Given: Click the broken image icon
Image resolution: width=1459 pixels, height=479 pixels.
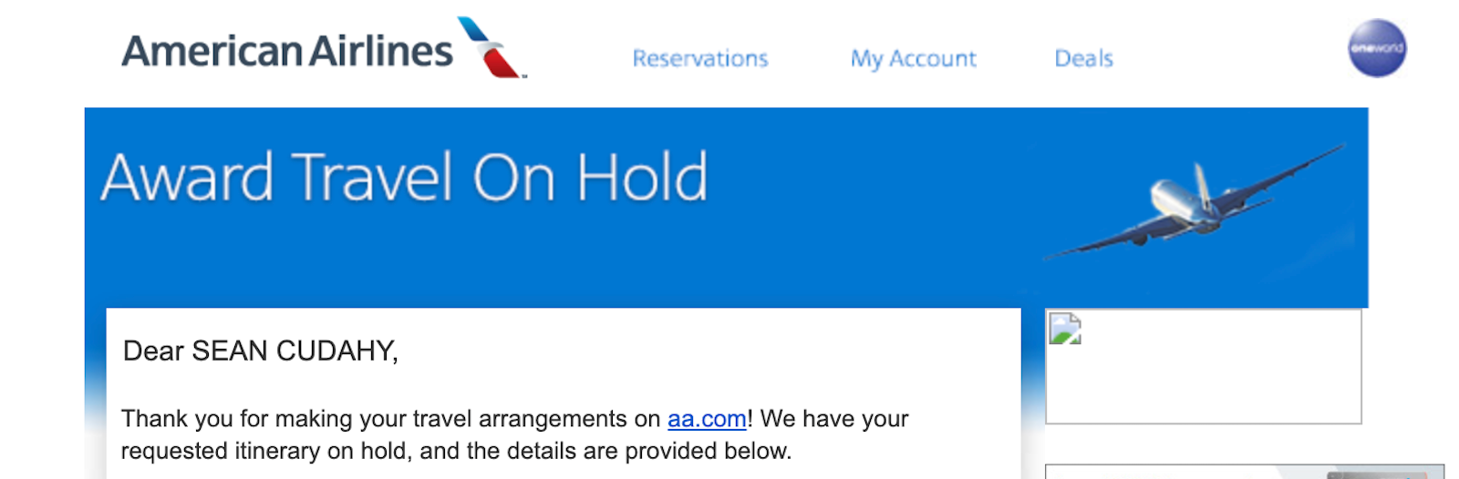Looking at the screenshot, I should (1064, 329).
